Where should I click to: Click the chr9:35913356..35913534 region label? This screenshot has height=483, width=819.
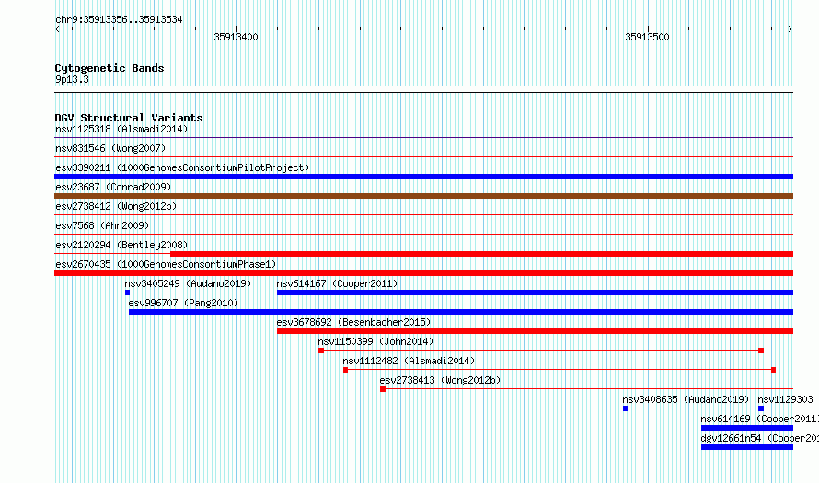(119, 20)
